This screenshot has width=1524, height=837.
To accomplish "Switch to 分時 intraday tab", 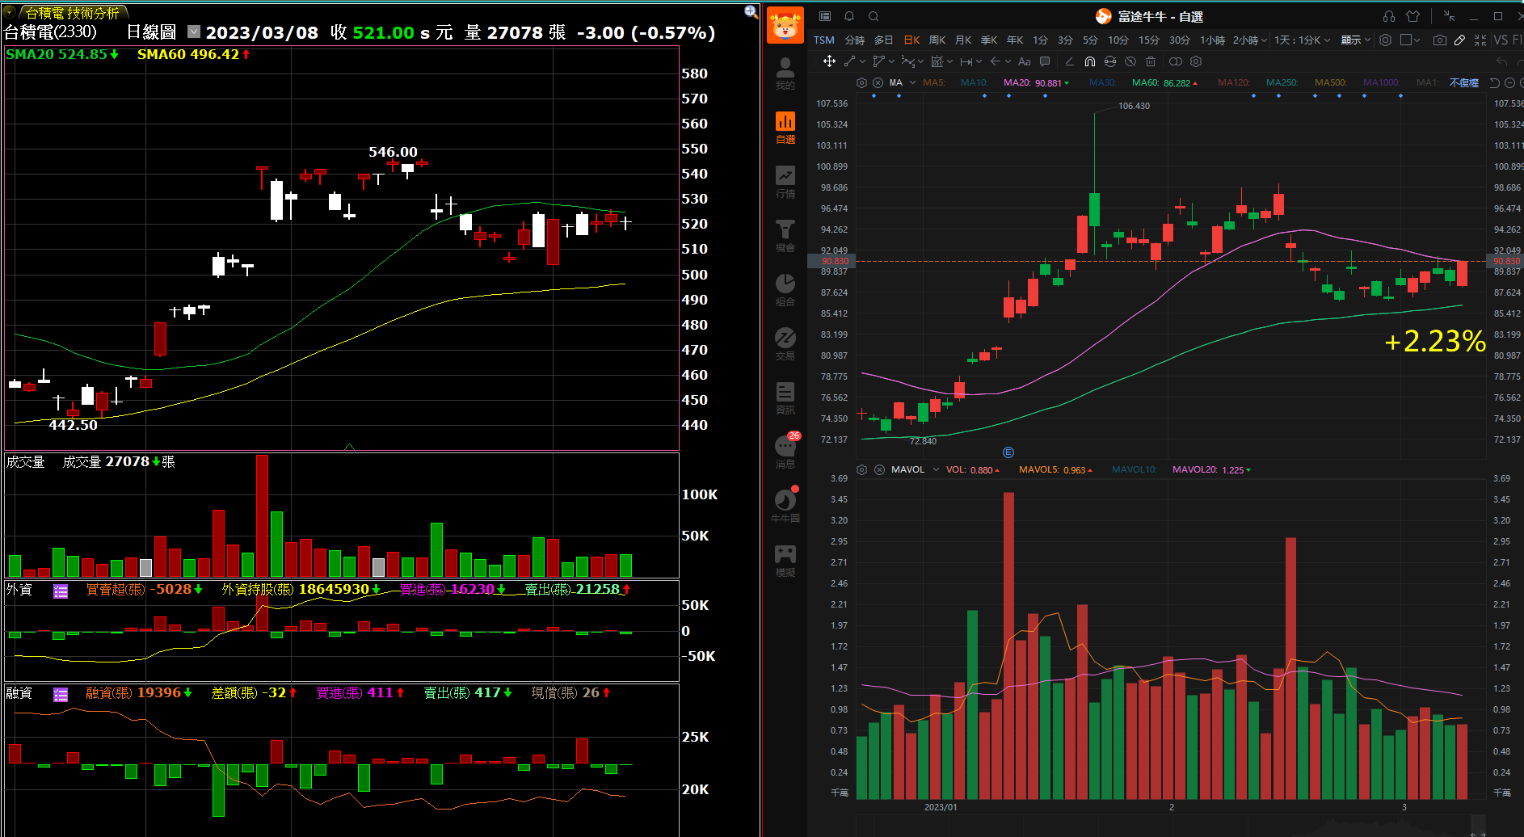I will point(855,40).
